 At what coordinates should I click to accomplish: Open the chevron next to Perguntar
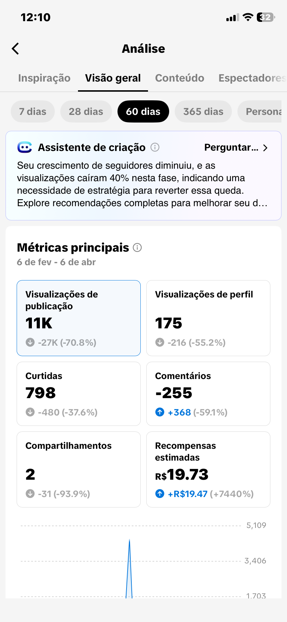(266, 148)
